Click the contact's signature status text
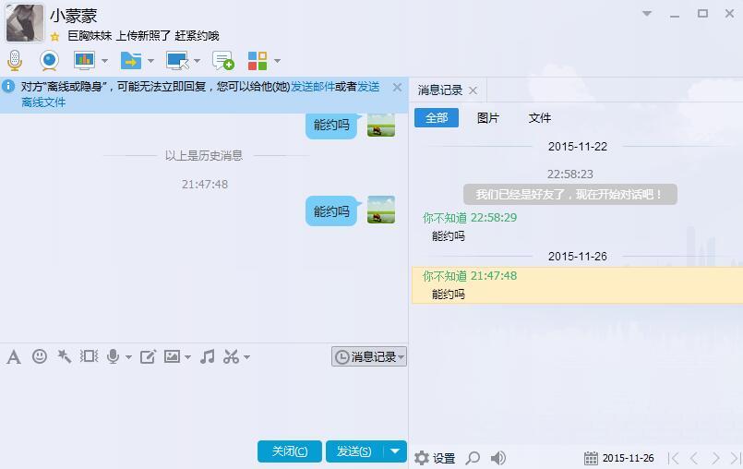 (x=143, y=36)
